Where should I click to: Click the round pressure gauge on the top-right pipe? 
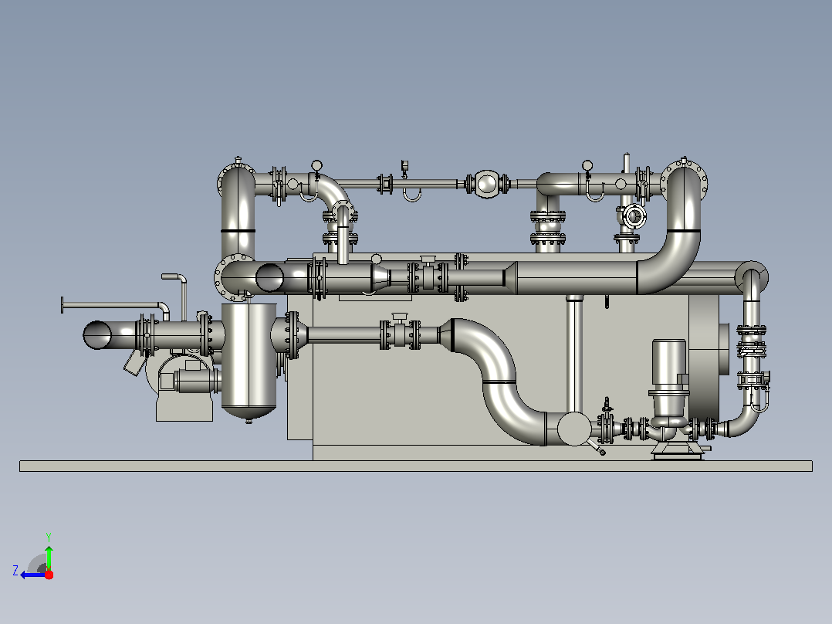(587, 165)
